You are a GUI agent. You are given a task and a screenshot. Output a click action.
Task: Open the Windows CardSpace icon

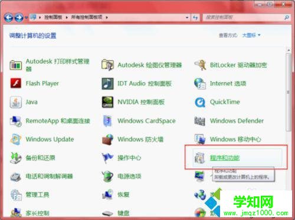[x=107, y=121]
